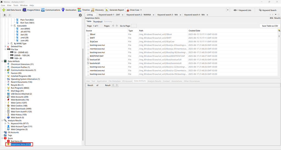This screenshot has height=150, width=281.
Task: Switch to Keyword search 2 - WANNA tab
Action: click(x=139, y=15)
